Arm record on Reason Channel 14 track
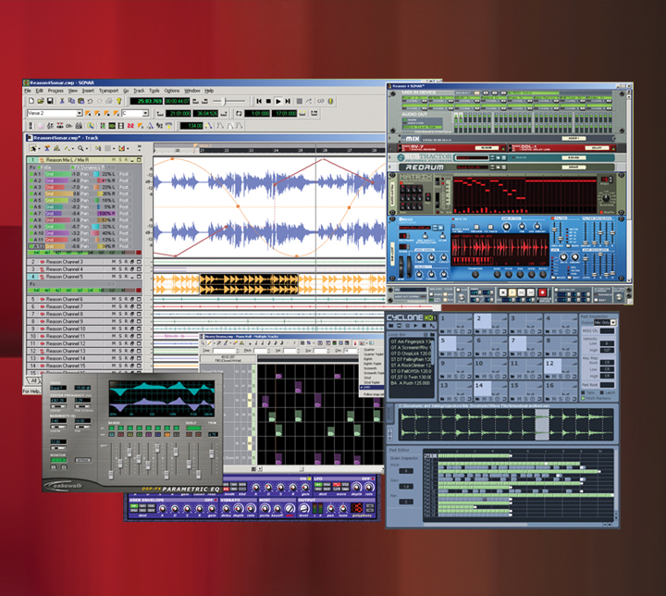The width and height of the screenshot is (666, 596). click(x=126, y=359)
